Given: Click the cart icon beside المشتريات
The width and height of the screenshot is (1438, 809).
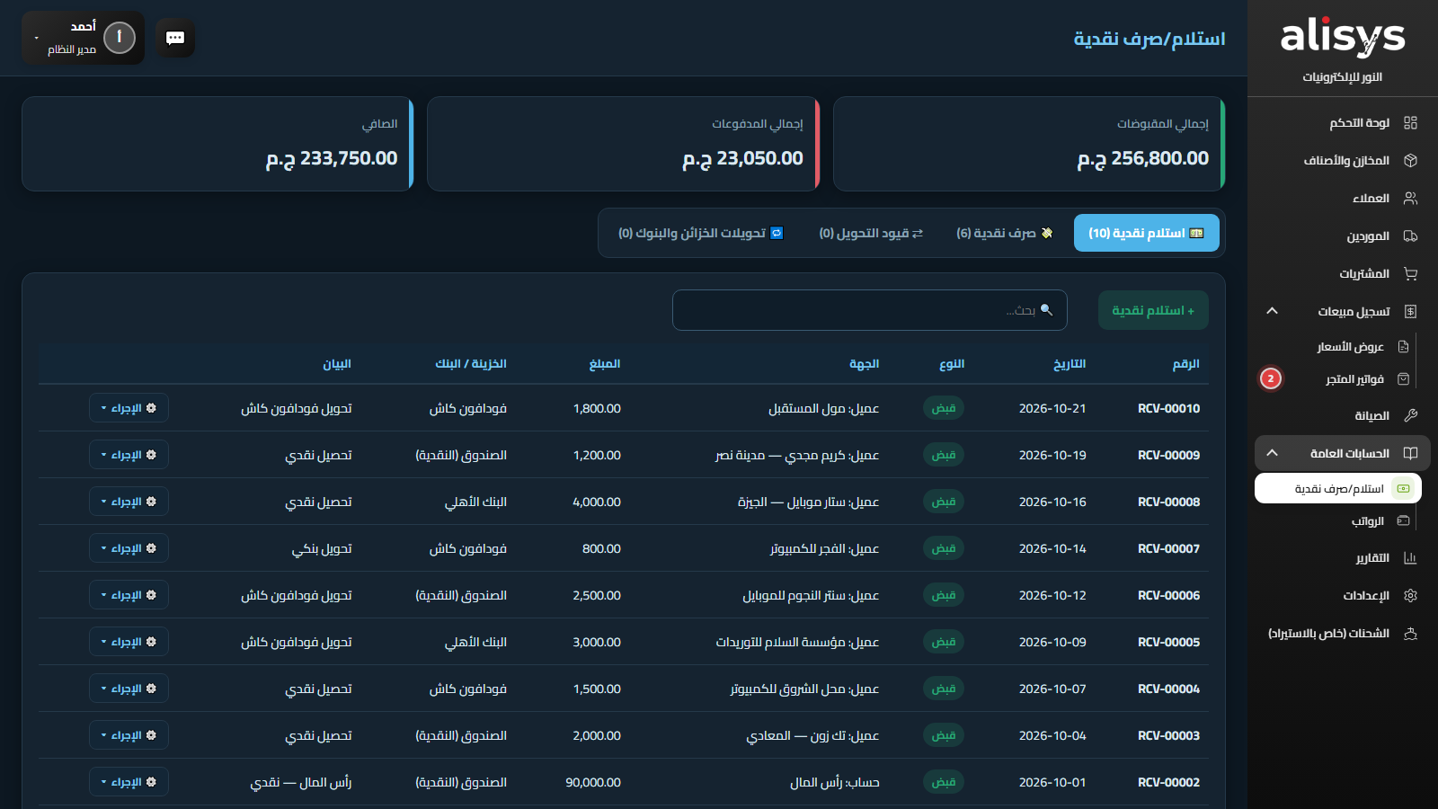Looking at the screenshot, I should tap(1410, 273).
